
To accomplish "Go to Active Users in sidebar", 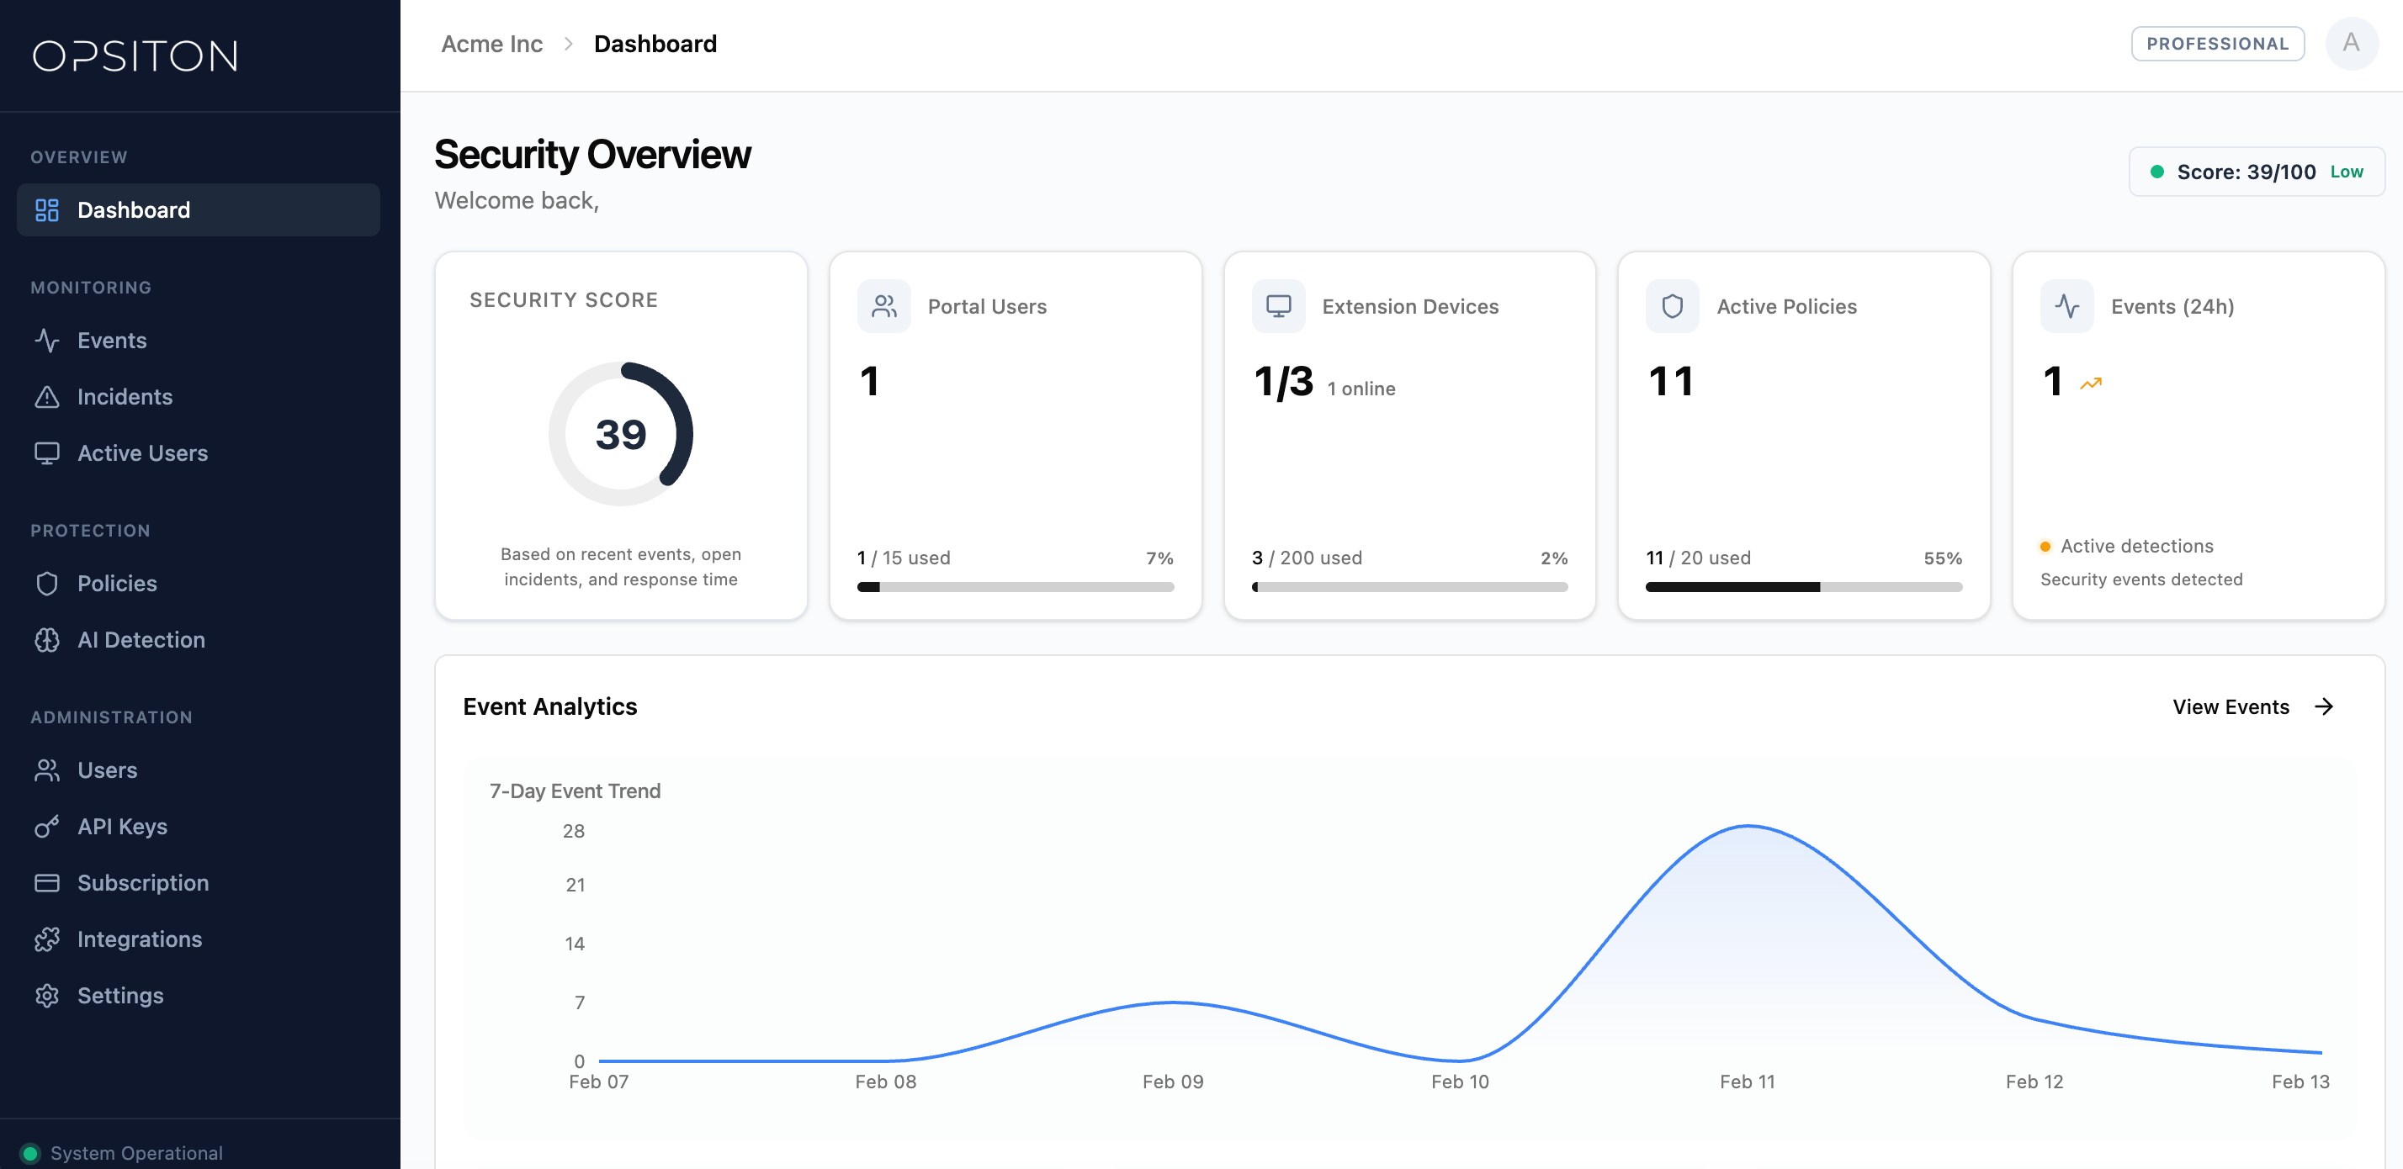I will click(142, 453).
